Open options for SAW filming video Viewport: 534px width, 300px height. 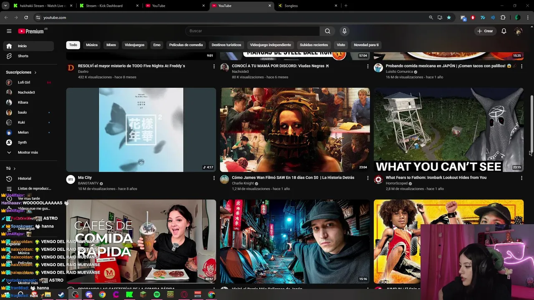[368, 178]
